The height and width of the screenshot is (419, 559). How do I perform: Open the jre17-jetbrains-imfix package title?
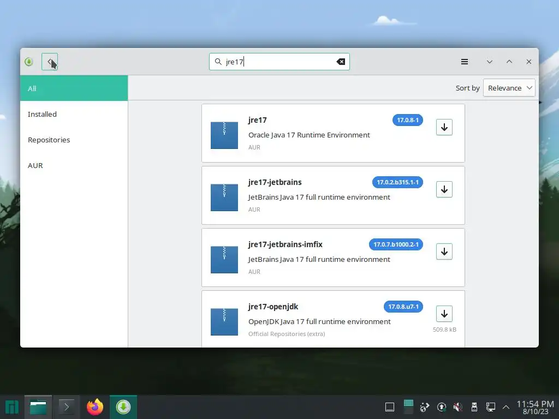coord(285,244)
